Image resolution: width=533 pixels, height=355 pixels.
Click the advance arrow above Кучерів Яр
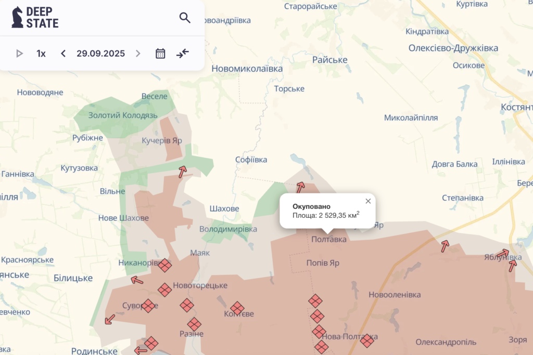point(182,171)
